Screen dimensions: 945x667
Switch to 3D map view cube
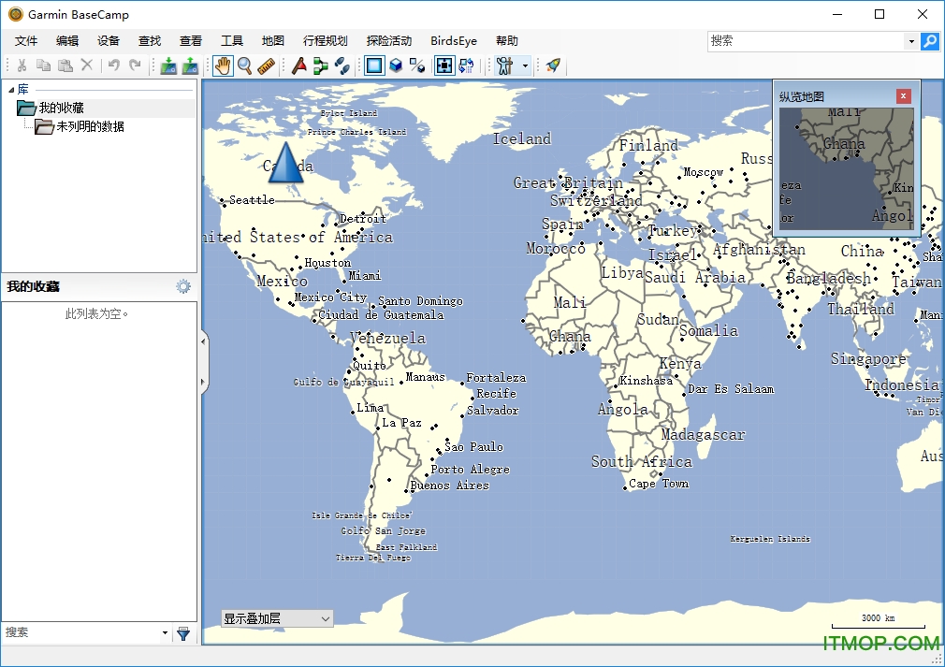tap(396, 65)
